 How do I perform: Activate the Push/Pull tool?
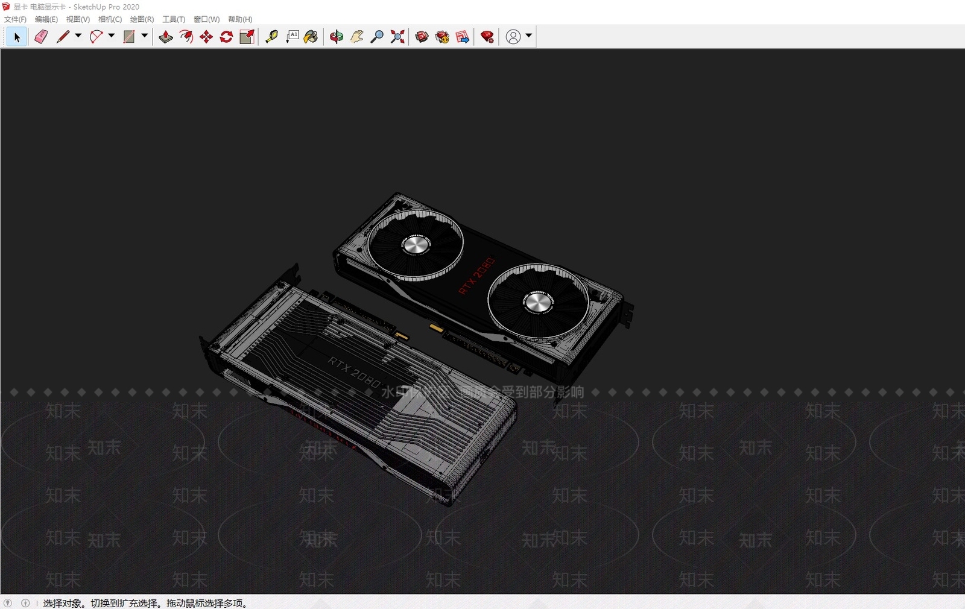pos(166,37)
